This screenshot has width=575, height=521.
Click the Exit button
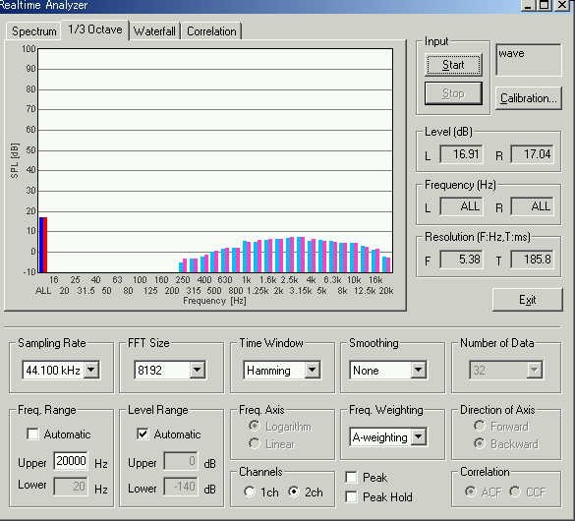527,300
